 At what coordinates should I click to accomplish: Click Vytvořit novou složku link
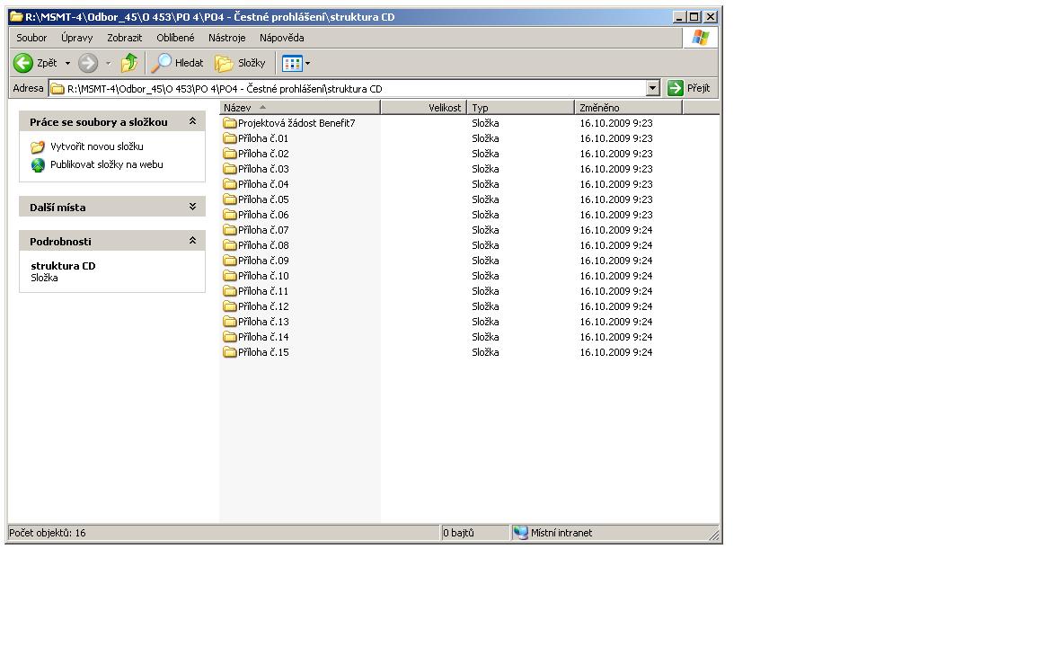(96, 146)
